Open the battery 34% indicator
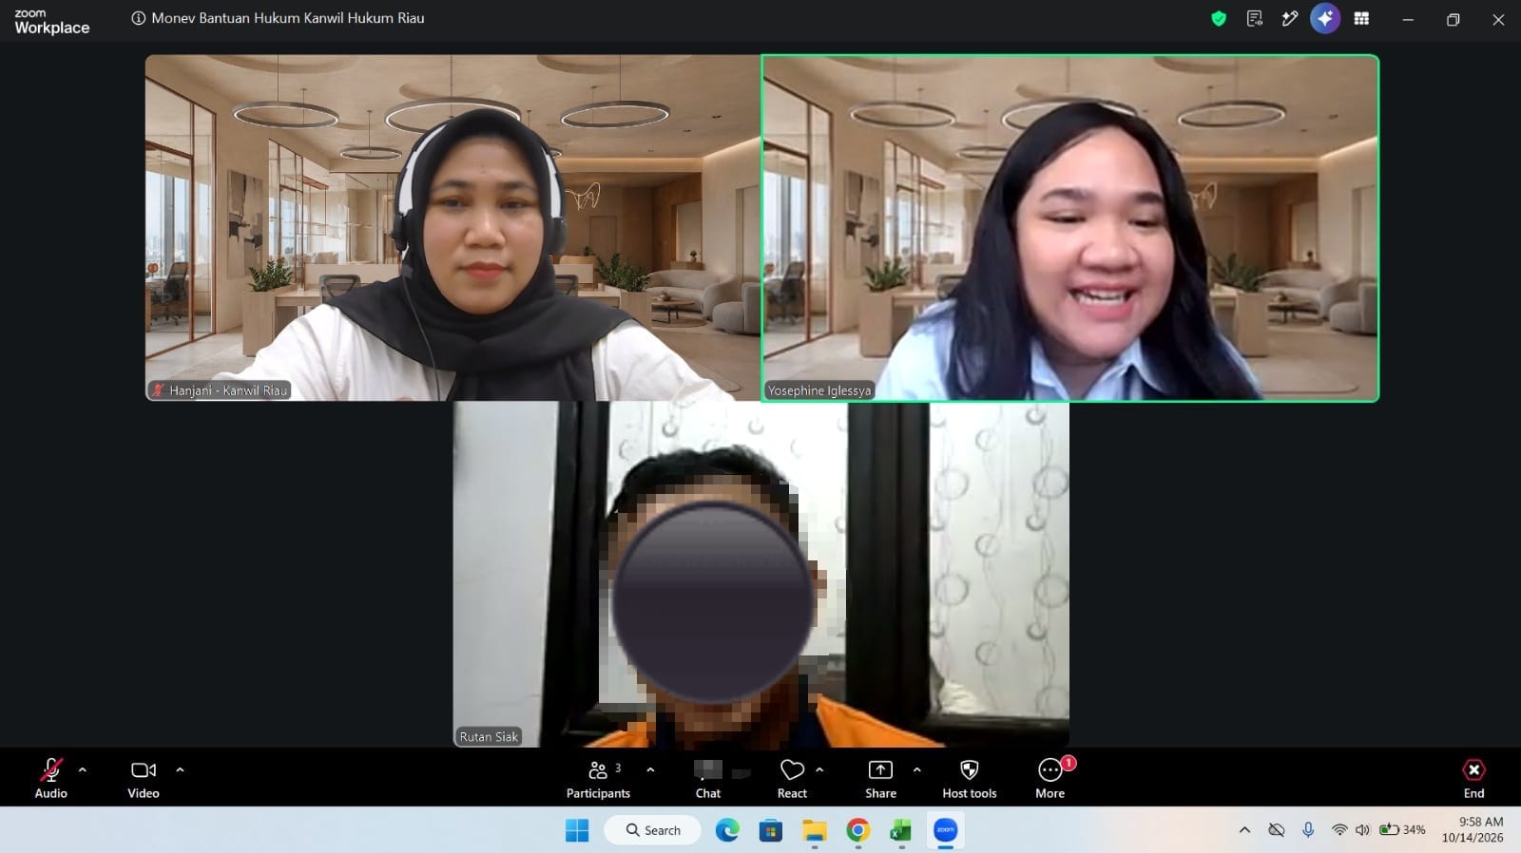 [1403, 830]
